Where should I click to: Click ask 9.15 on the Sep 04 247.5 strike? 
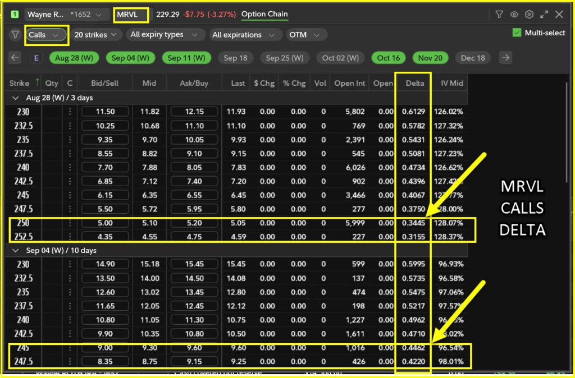point(194,362)
